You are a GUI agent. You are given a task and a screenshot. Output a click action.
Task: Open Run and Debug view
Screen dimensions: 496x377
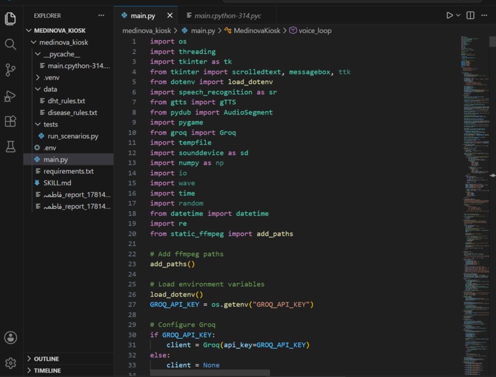point(11,96)
